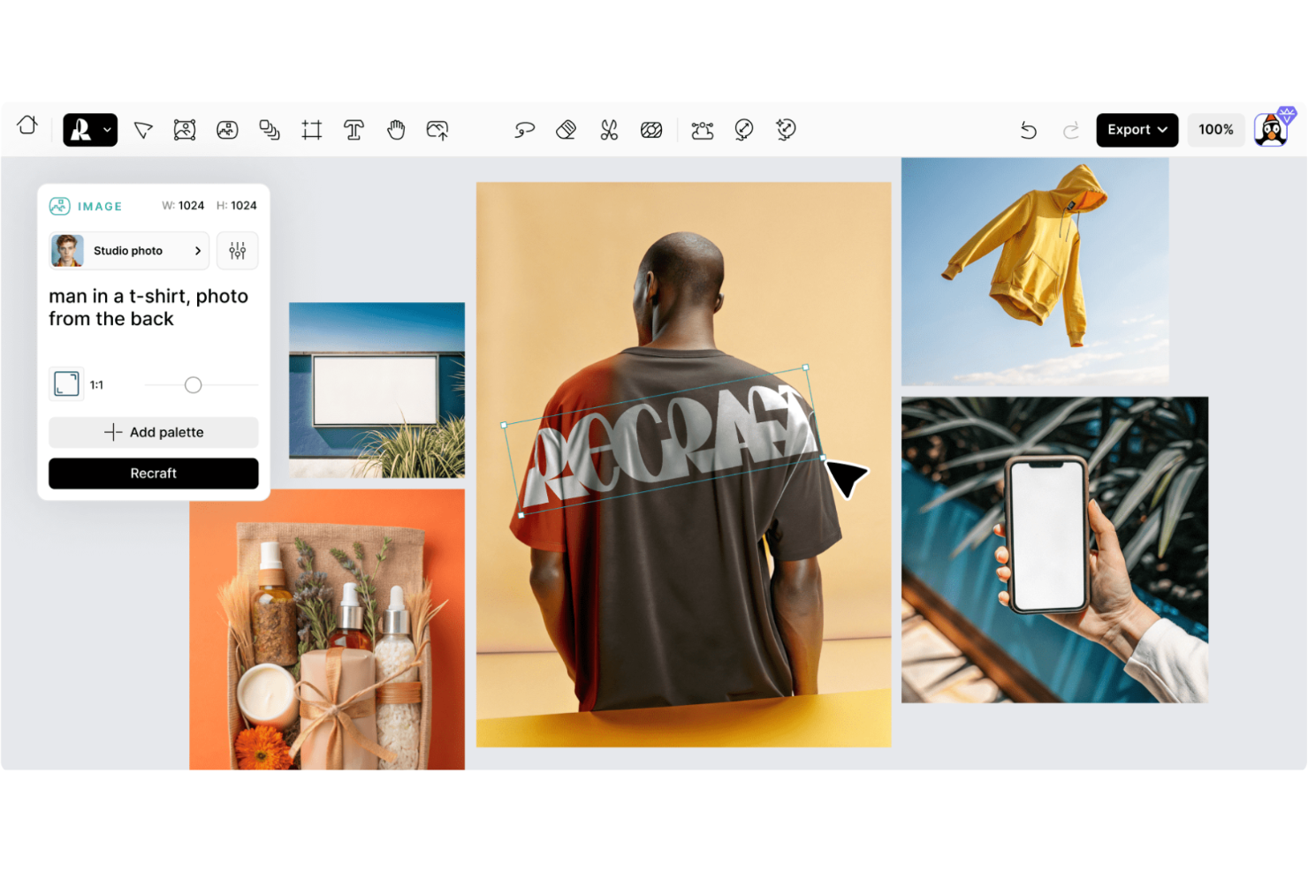This screenshot has width=1308, height=872.
Task: Click the remove background icon
Action: click(651, 131)
